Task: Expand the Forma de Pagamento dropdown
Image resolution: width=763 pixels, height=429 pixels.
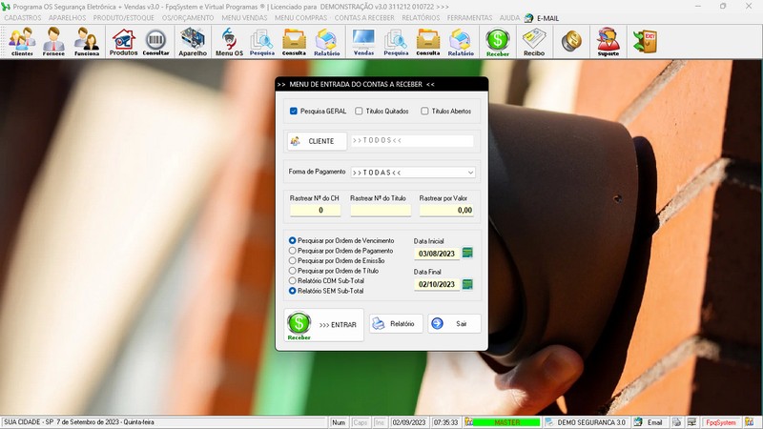Action: point(470,173)
